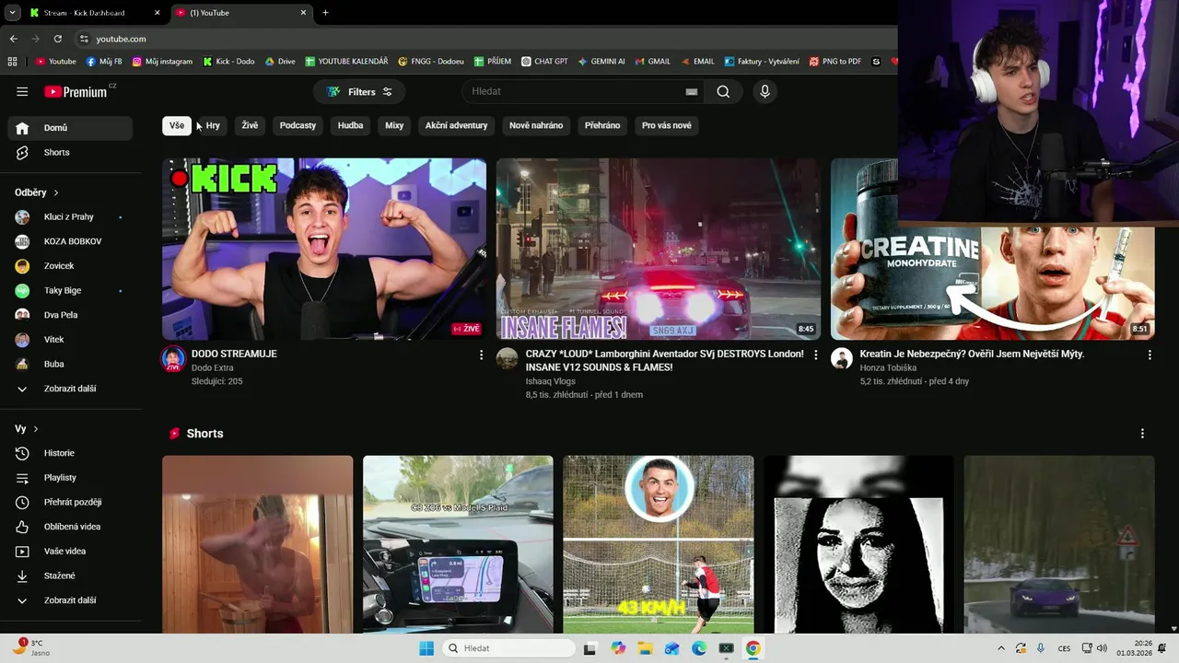The width and height of the screenshot is (1179, 663).
Task: Go to Domů in the sidebar
Action: (x=70, y=128)
